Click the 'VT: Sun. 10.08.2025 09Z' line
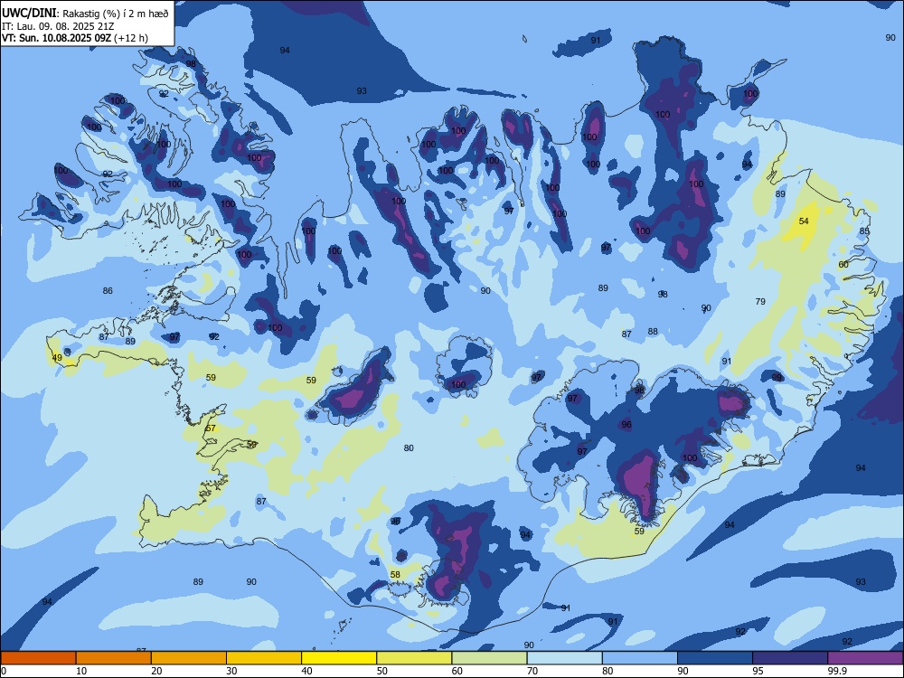Image resolution: width=904 pixels, height=678 pixels. (57, 38)
